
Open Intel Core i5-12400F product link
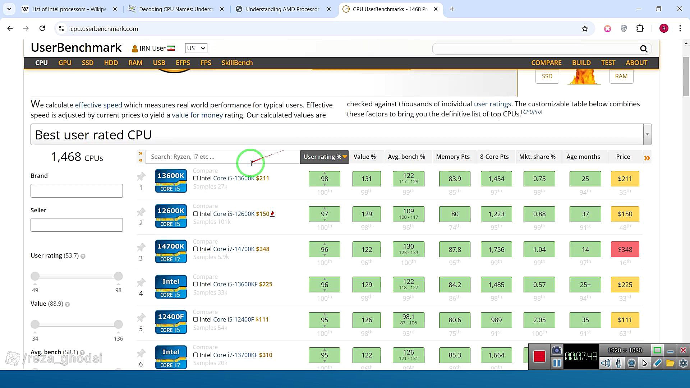pyautogui.click(x=226, y=319)
